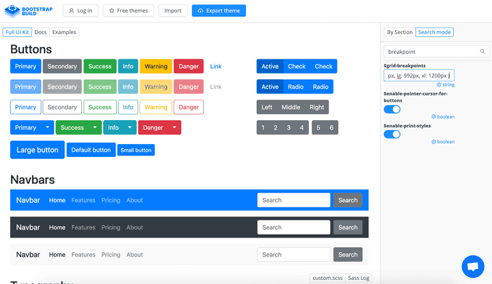Image resolution: width=492 pixels, height=284 pixels.
Task: Click the outlined Success button
Action: (x=100, y=107)
